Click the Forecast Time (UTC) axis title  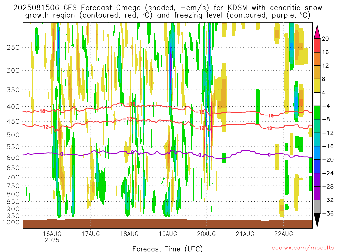168,249
